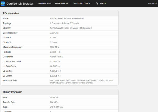Select the Instruction Sets value text
The height and width of the screenshot is (112, 158).
pyautogui.click(x=82, y=82)
